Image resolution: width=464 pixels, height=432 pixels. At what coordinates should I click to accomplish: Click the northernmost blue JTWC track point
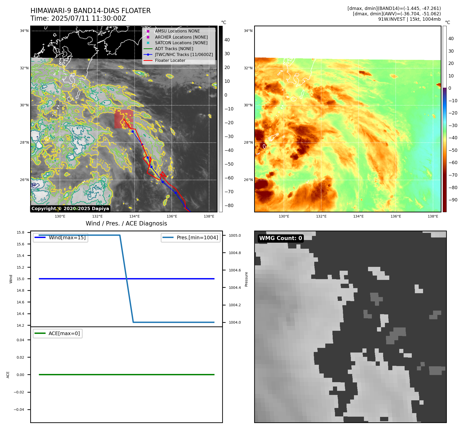pos(133,132)
